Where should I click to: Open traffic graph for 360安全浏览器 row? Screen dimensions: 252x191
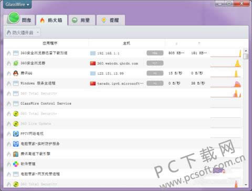pos(225,63)
